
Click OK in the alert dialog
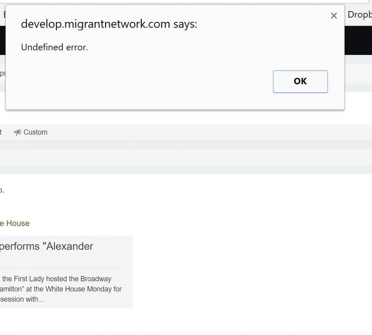[x=300, y=82]
